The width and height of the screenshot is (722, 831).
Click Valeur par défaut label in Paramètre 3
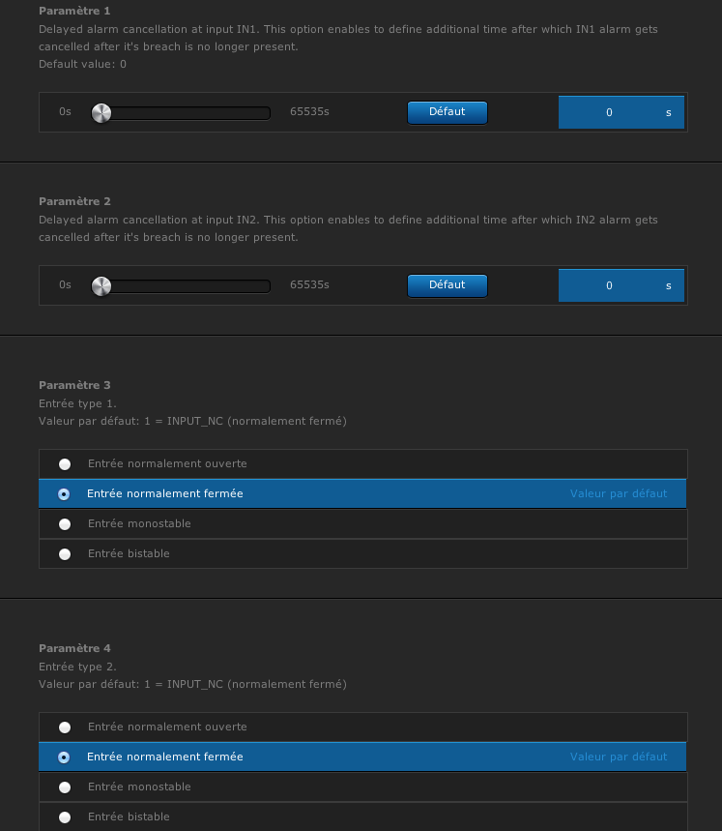619,494
